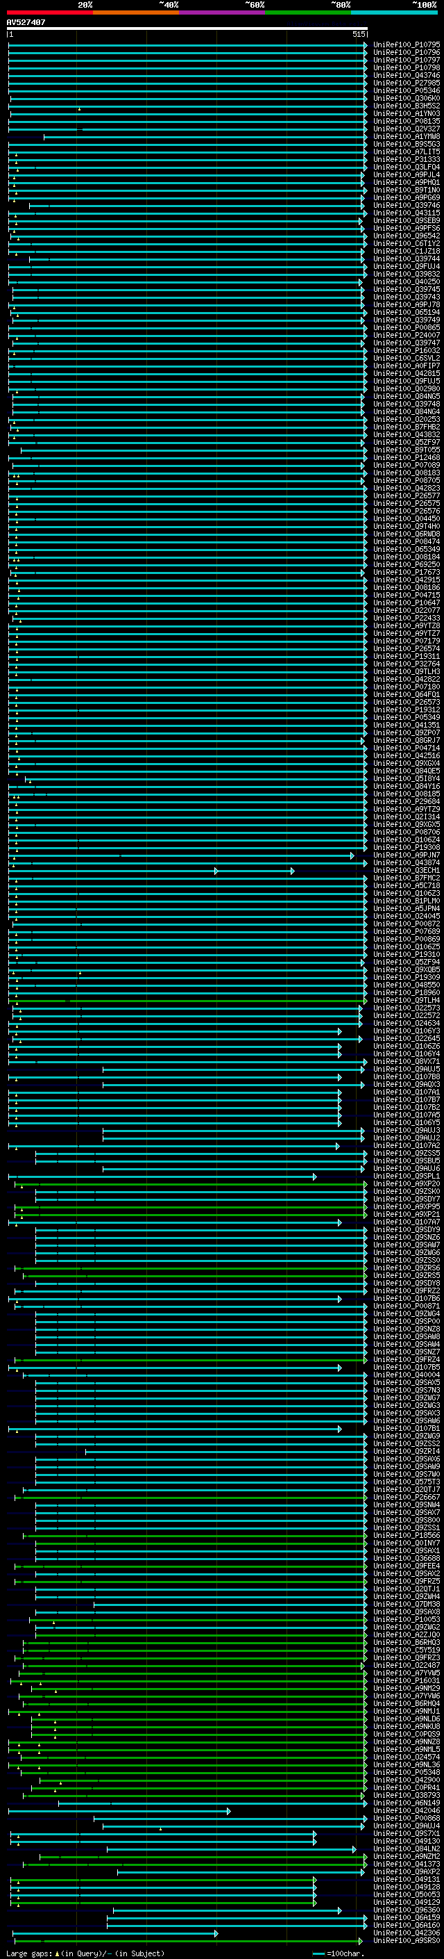The image size is (444, 1959).
Task: Select hit UniRef100_P31333
Action: pyautogui.click(x=407, y=160)
